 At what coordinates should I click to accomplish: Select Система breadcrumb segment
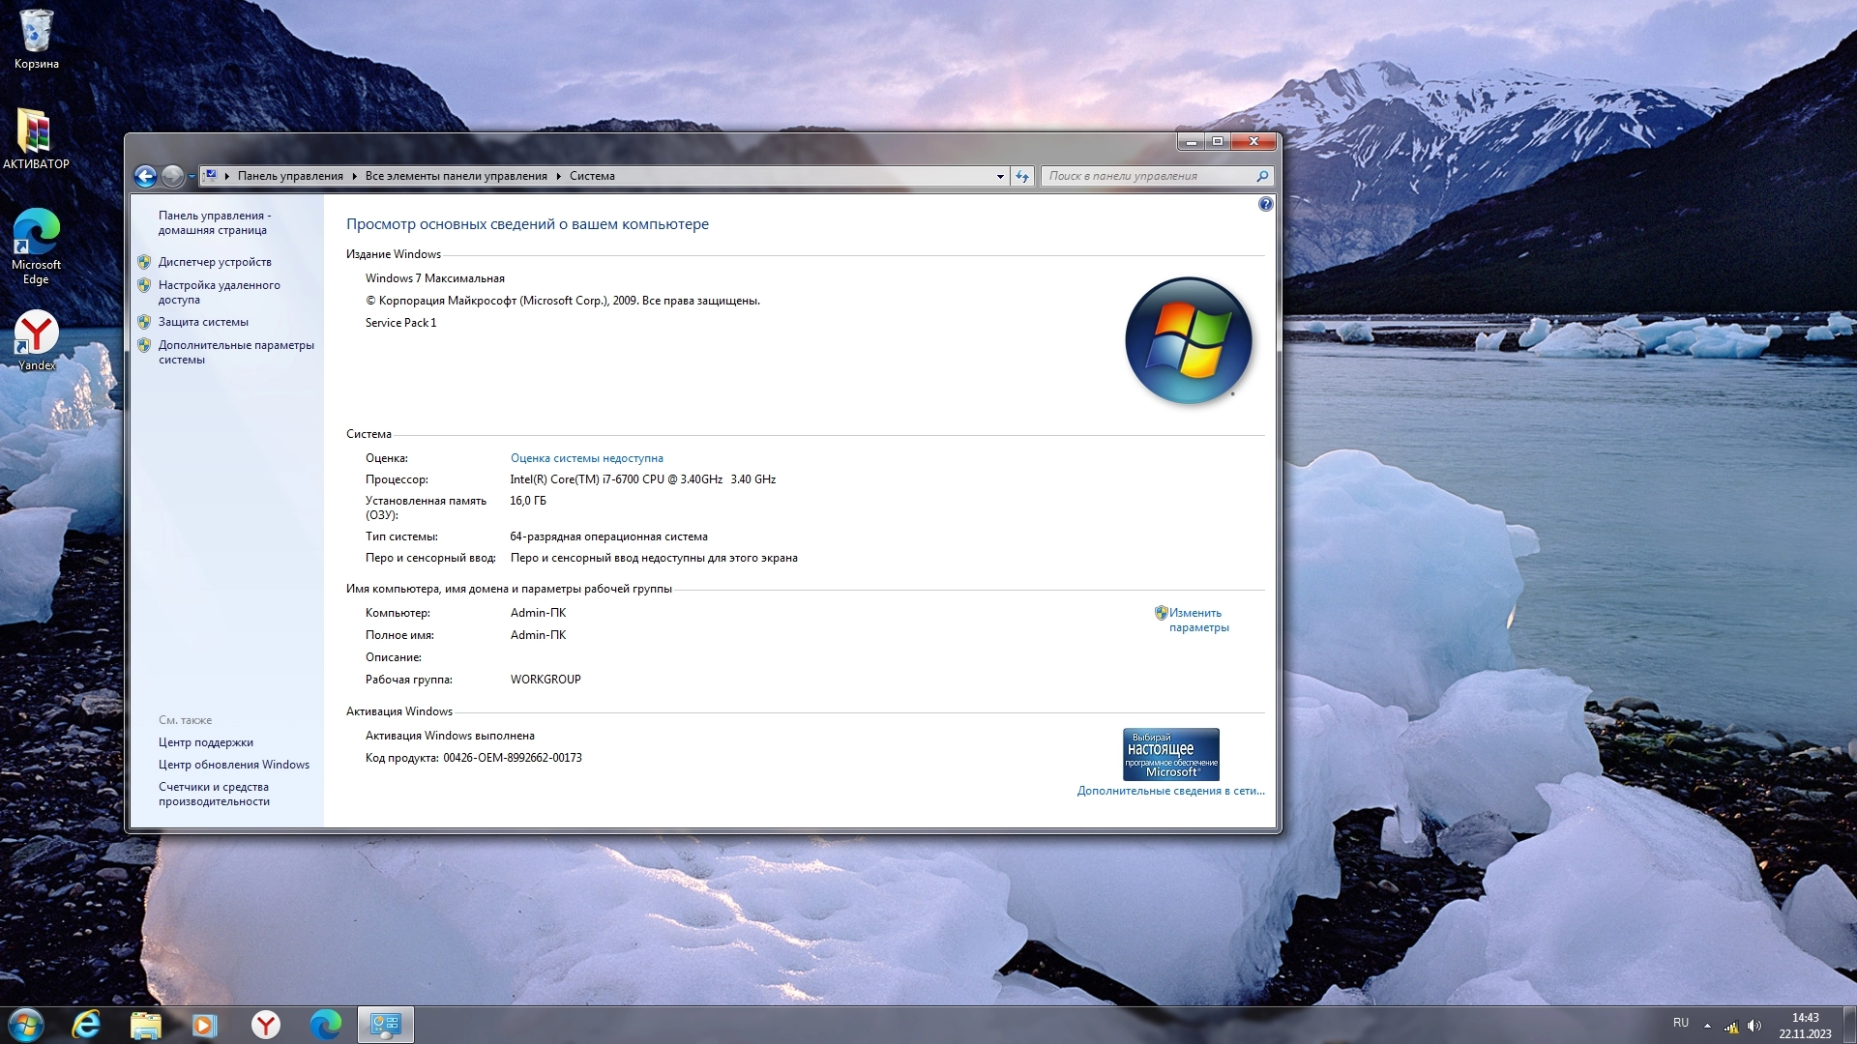(x=592, y=176)
